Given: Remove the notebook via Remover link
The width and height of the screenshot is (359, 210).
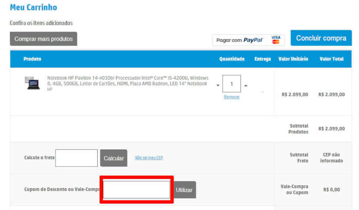Looking at the screenshot, I should tap(232, 97).
